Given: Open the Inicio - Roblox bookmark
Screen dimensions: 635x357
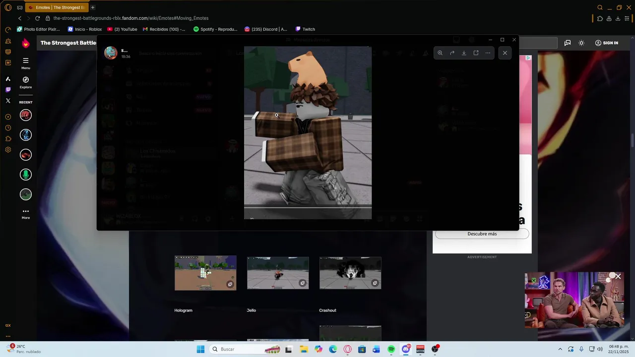Looking at the screenshot, I should 85,29.
